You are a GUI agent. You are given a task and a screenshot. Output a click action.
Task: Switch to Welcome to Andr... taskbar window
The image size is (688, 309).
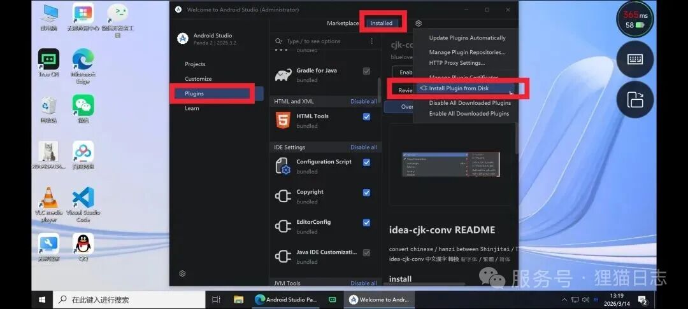point(379,300)
